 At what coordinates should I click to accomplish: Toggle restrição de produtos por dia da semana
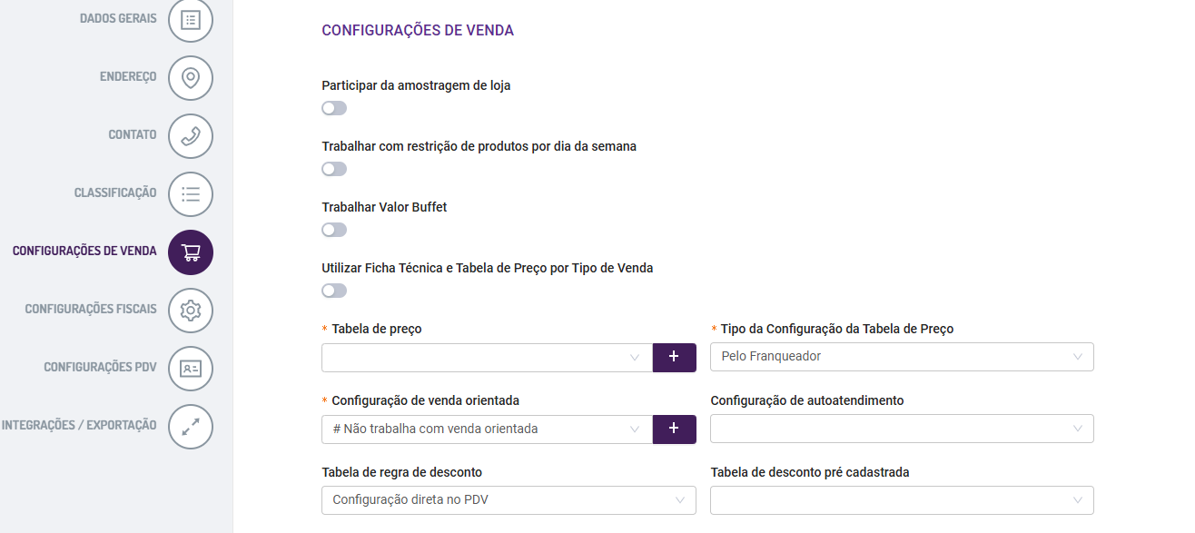(334, 169)
